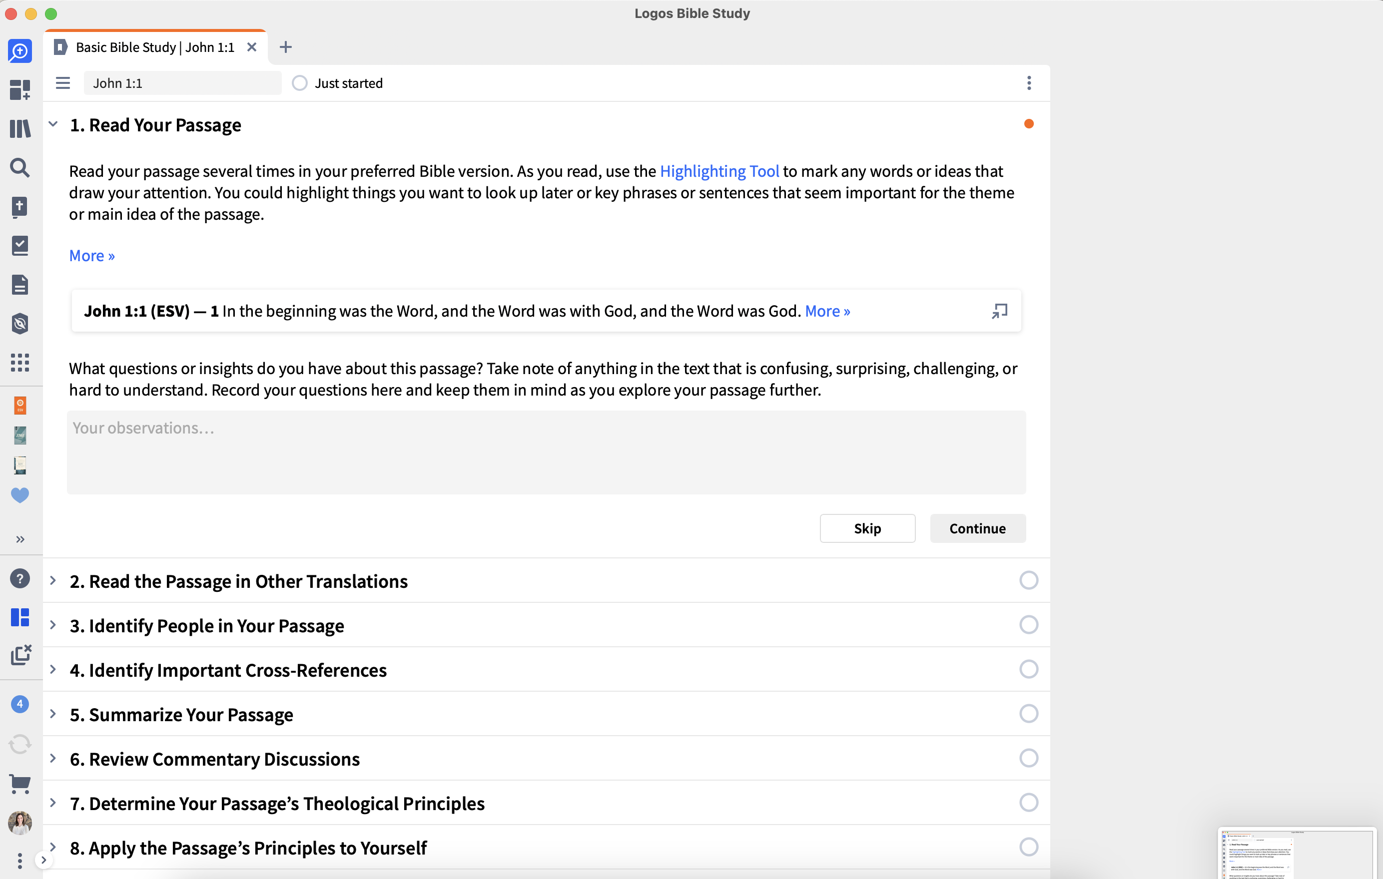This screenshot has height=879, width=1383.
Task: Click the Continue button
Action: click(977, 528)
